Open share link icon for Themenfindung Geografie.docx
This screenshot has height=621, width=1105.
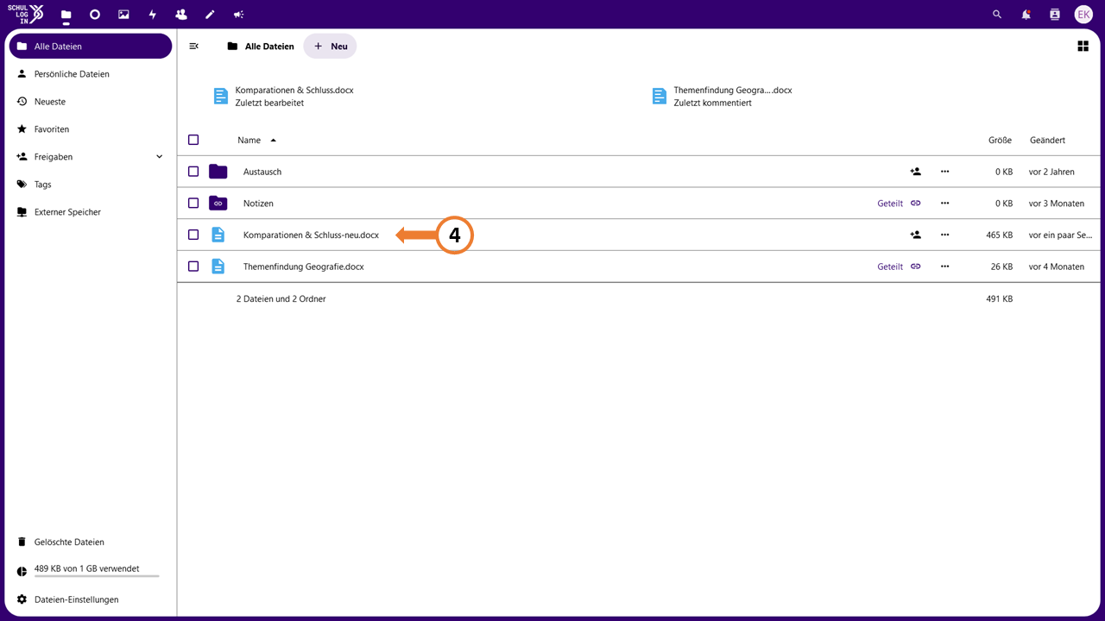click(x=916, y=267)
